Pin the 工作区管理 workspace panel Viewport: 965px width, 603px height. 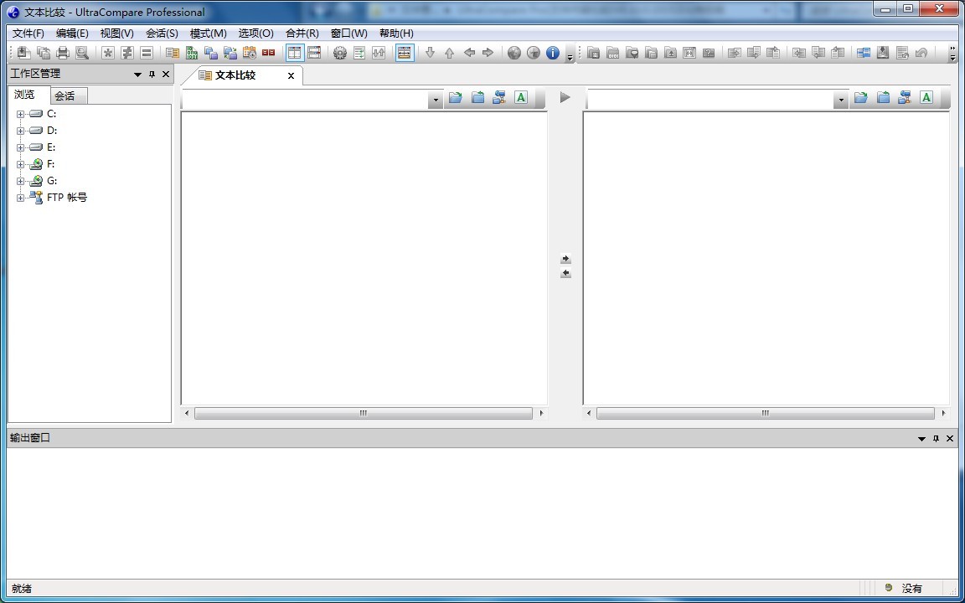coord(152,75)
